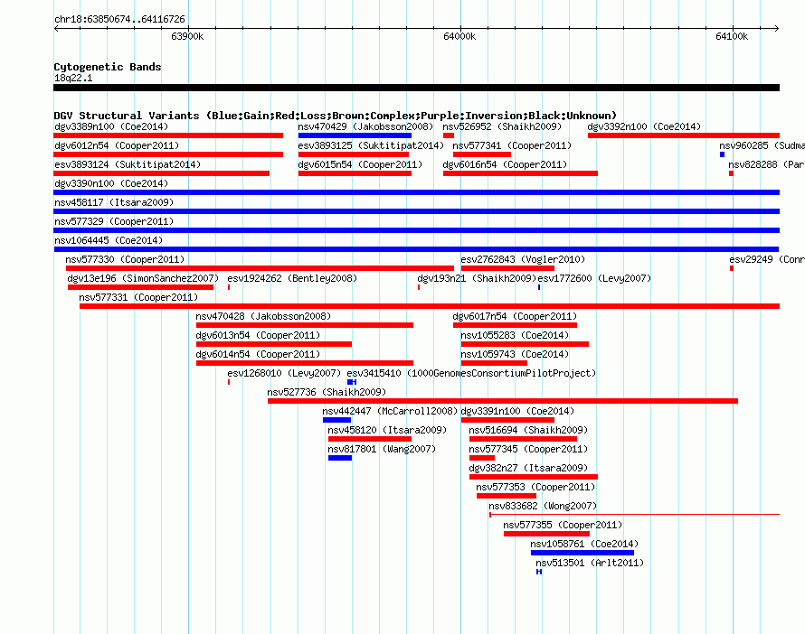Click the Cytogenetic Bands track title
The image size is (805, 634).
pos(108,67)
